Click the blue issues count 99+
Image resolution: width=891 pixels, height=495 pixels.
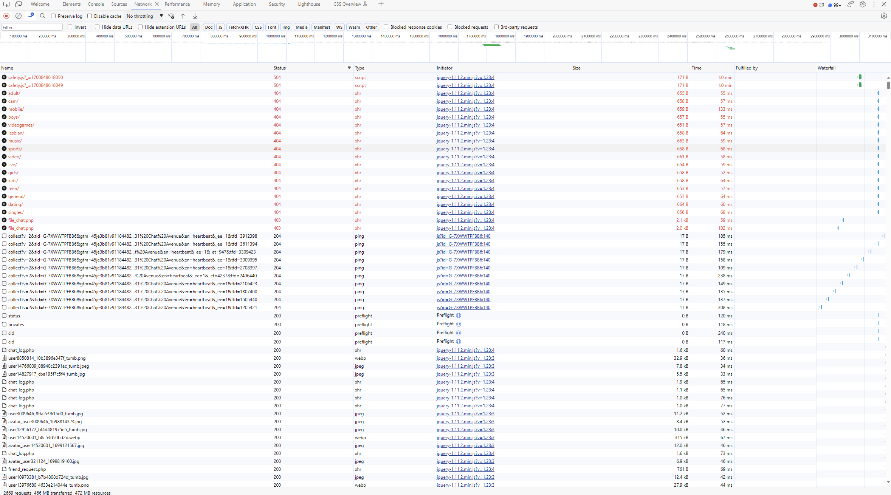point(835,5)
